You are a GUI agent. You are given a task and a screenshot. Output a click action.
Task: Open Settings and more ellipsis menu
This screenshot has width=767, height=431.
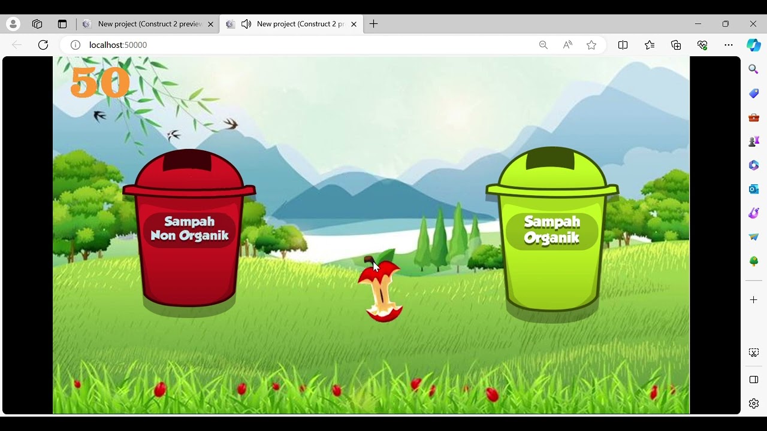coord(729,45)
